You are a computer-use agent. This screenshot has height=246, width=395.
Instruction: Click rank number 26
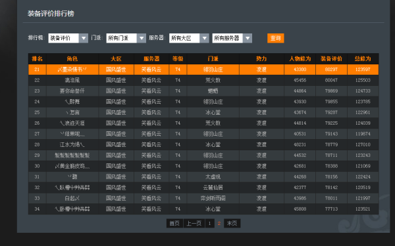pyautogui.click(x=37, y=123)
